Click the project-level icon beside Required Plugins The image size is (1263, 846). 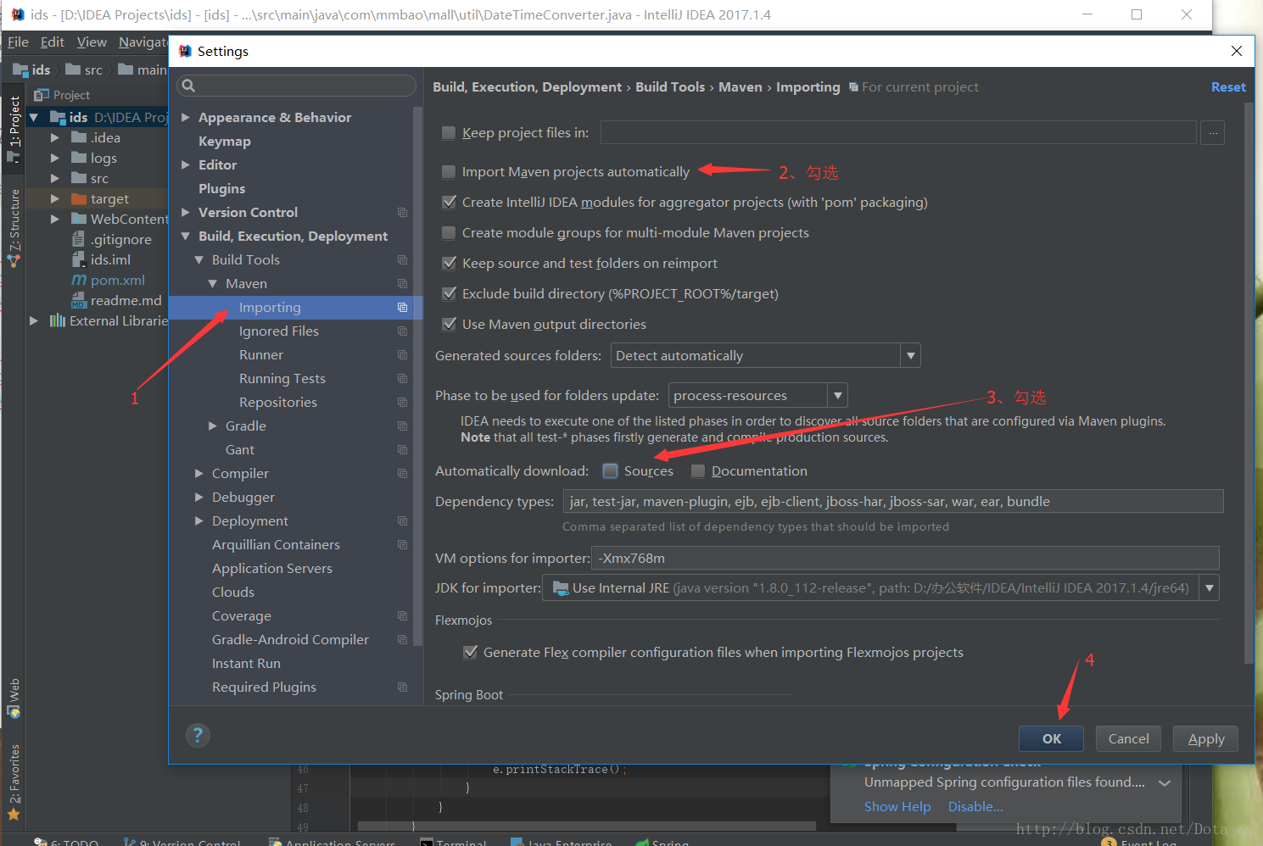(x=402, y=687)
